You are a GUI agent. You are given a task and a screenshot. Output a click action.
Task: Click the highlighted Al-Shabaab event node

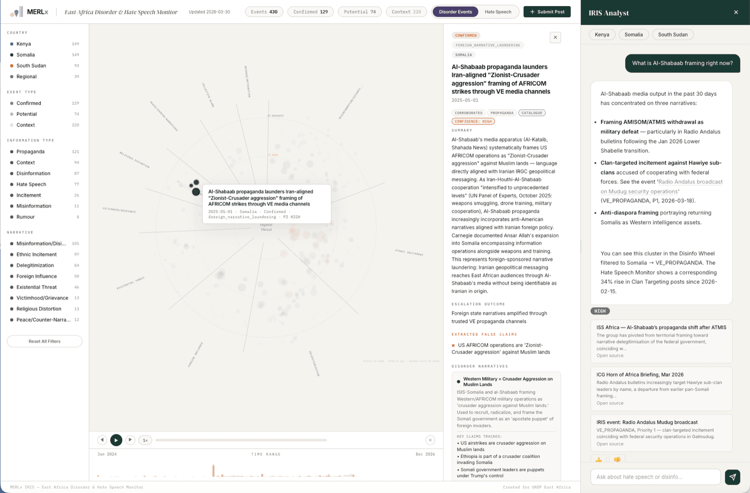click(x=196, y=192)
